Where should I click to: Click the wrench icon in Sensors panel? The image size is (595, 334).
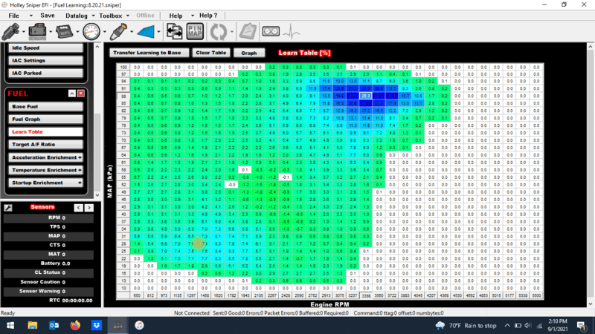click(8, 208)
